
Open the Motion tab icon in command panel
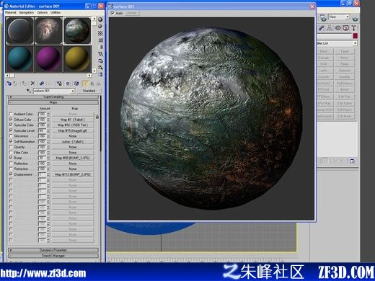point(337,28)
